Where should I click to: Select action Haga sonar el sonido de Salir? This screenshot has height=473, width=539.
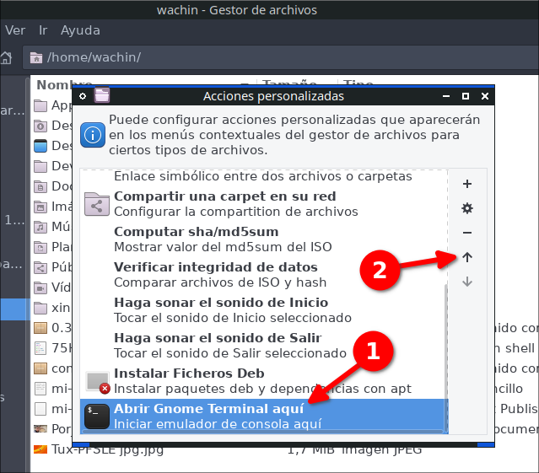264,346
